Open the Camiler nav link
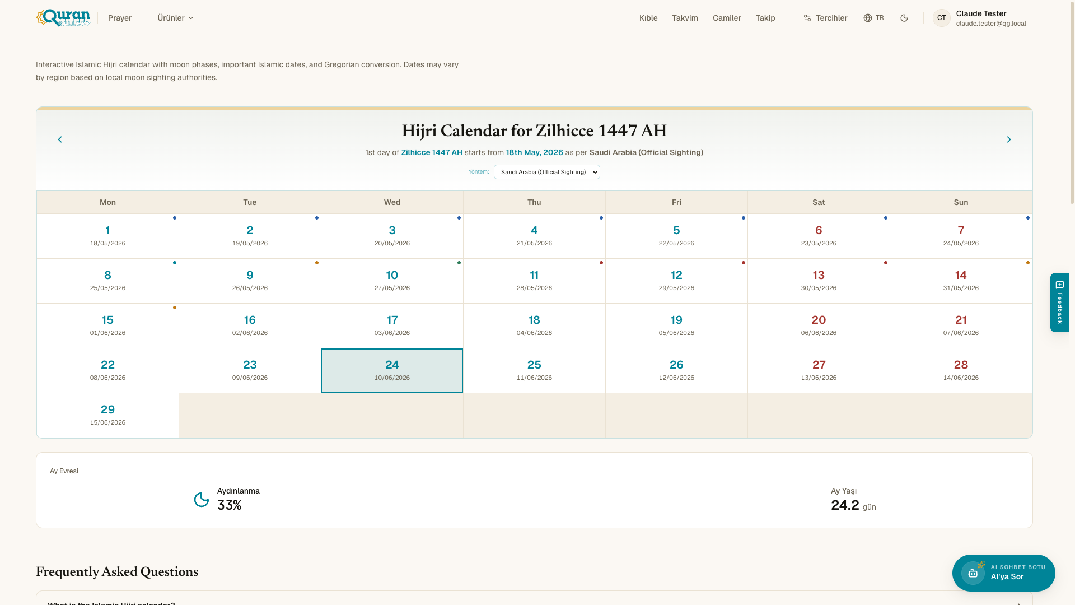The width and height of the screenshot is (1075, 605). click(x=727, y=18)
